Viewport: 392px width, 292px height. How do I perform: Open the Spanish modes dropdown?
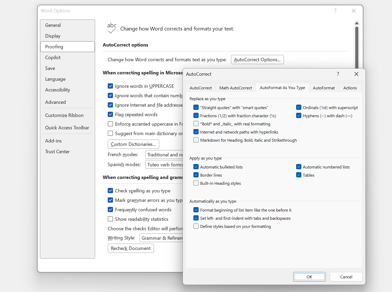(x=164, y=165)
